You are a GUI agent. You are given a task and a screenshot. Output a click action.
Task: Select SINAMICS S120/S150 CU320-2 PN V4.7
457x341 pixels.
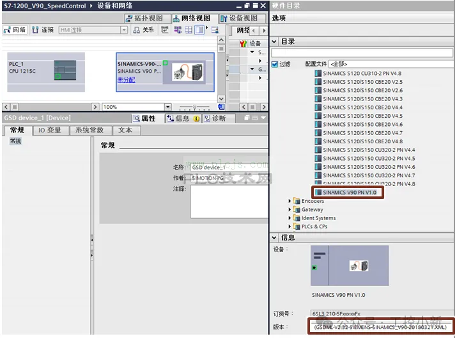point(365,175)
